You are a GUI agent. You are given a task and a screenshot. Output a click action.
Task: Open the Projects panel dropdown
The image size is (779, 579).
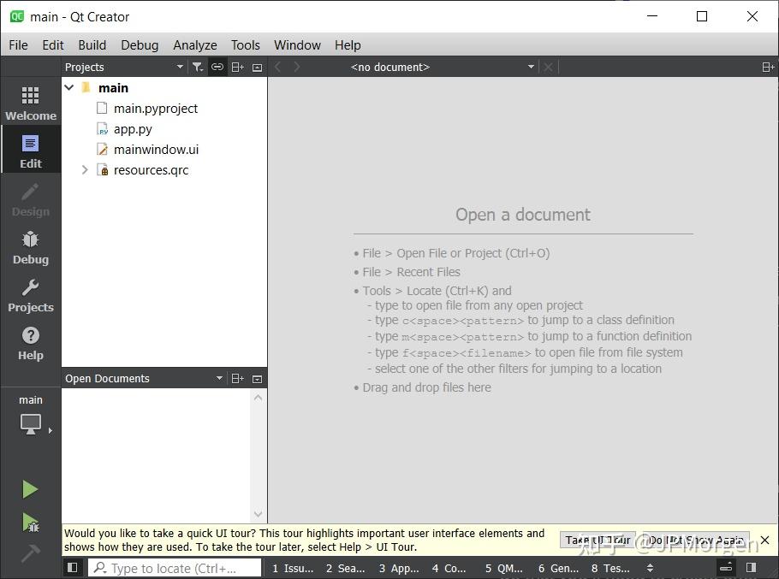181,67
